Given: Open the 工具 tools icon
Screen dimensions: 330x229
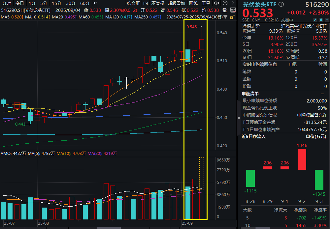Looking at the screenshot, I should tap(206, 3).
